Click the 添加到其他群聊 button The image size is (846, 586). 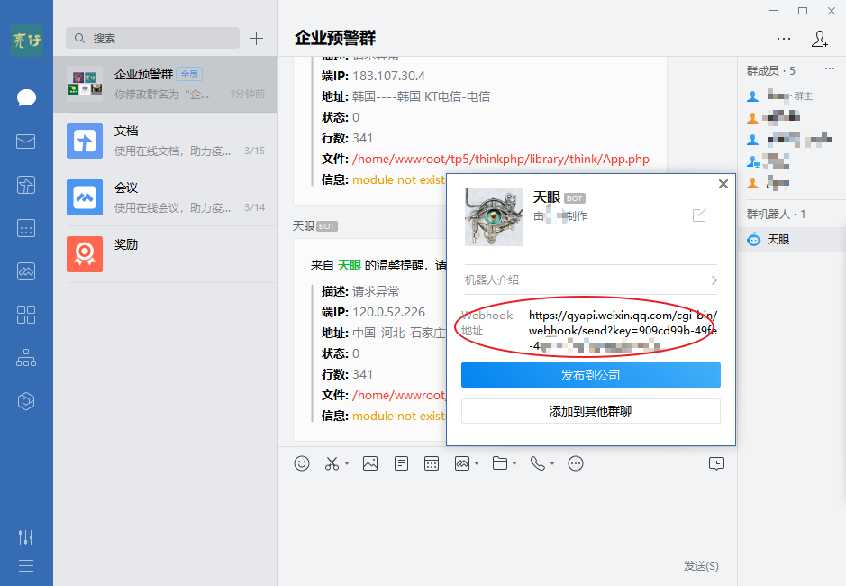pyautogui.click(x=590, y=411)
